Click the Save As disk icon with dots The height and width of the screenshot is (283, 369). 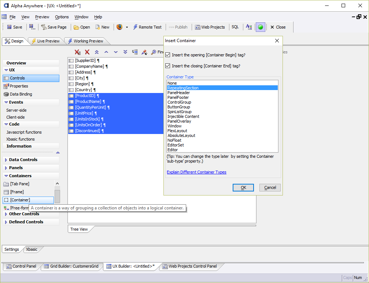(x=32, y=27)
